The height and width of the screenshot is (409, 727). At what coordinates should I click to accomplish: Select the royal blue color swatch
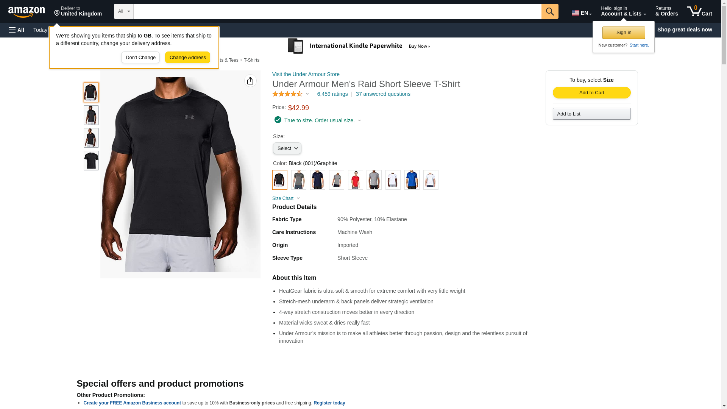[x=412, y=180]
